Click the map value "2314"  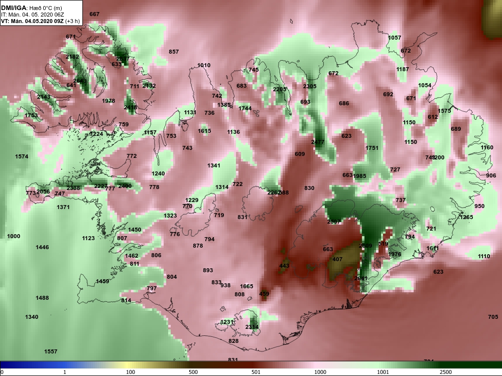[252, 326]
